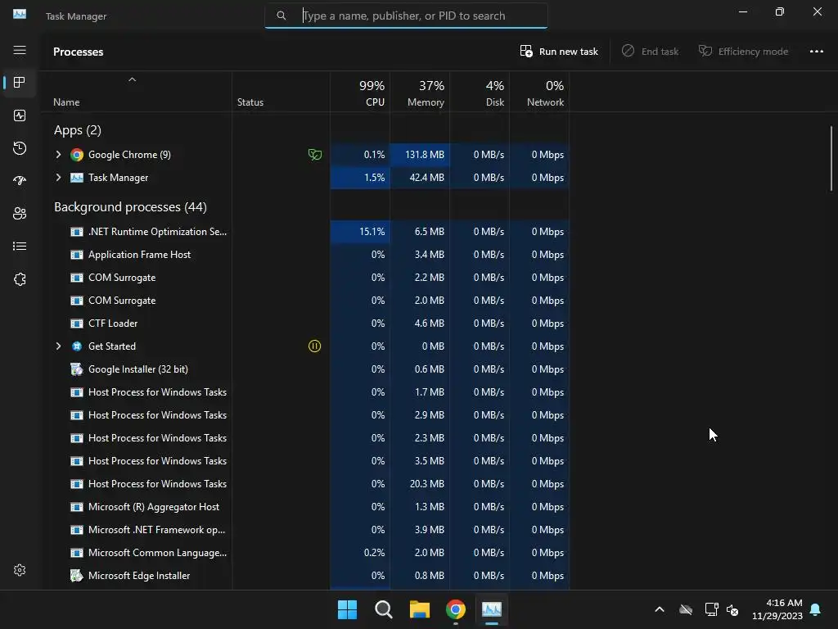Open the Users sidebar icon
The image size is (838, 629).
20,214
